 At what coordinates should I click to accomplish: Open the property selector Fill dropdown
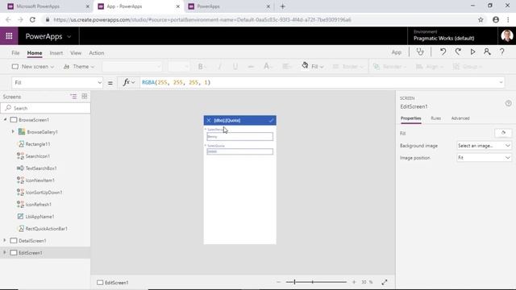[x=57, y=82]
